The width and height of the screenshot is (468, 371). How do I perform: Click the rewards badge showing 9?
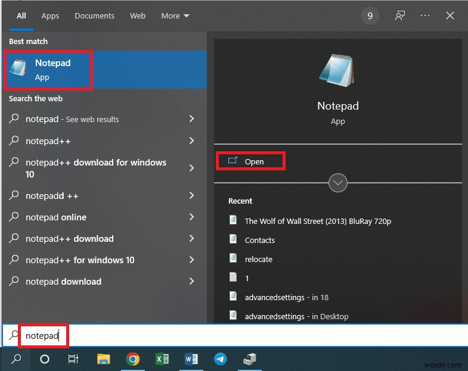[x=370, y=15]
